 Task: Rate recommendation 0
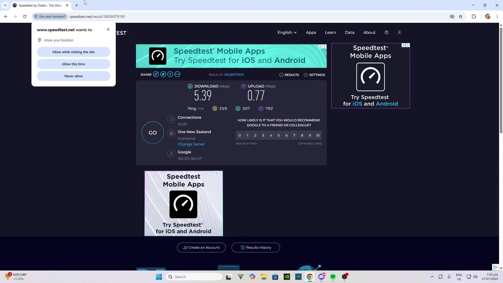[240, 135]
